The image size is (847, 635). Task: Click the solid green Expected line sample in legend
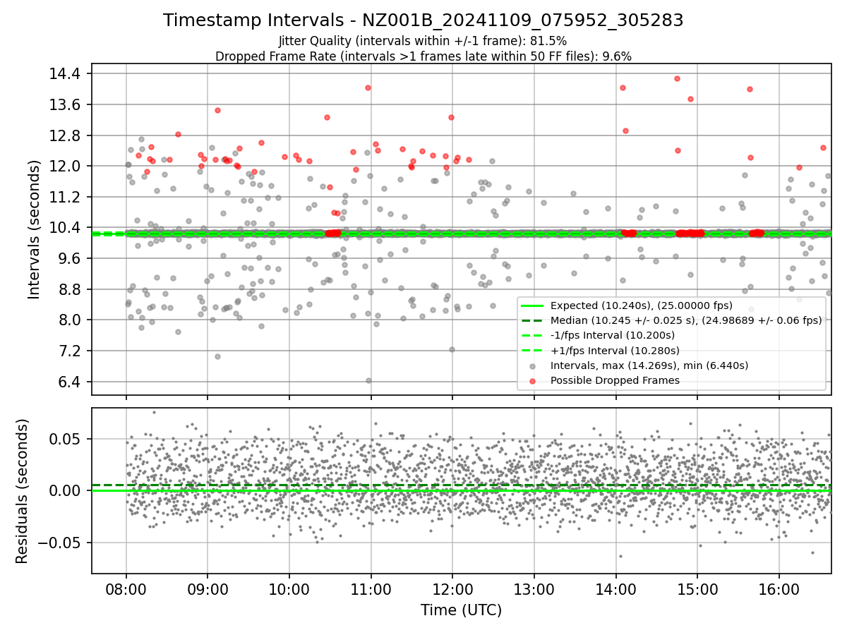532,306
